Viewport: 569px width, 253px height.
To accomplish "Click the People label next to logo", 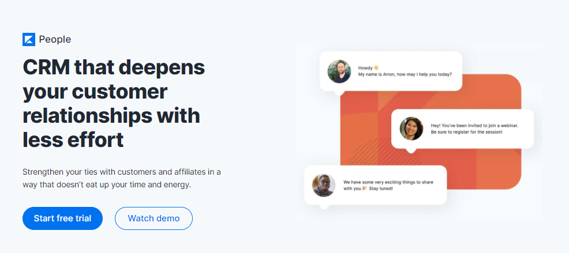I will coord(55,40).
